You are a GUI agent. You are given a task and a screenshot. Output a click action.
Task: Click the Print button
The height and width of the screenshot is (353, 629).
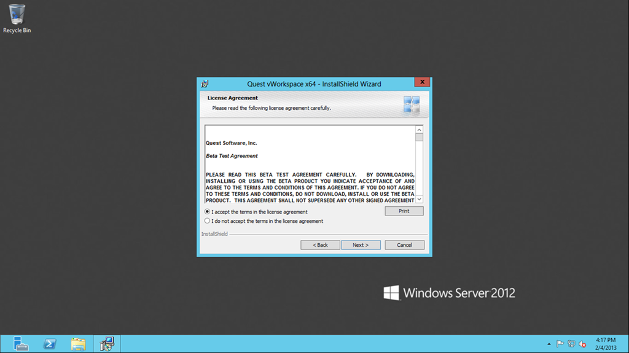coord(404,211)
